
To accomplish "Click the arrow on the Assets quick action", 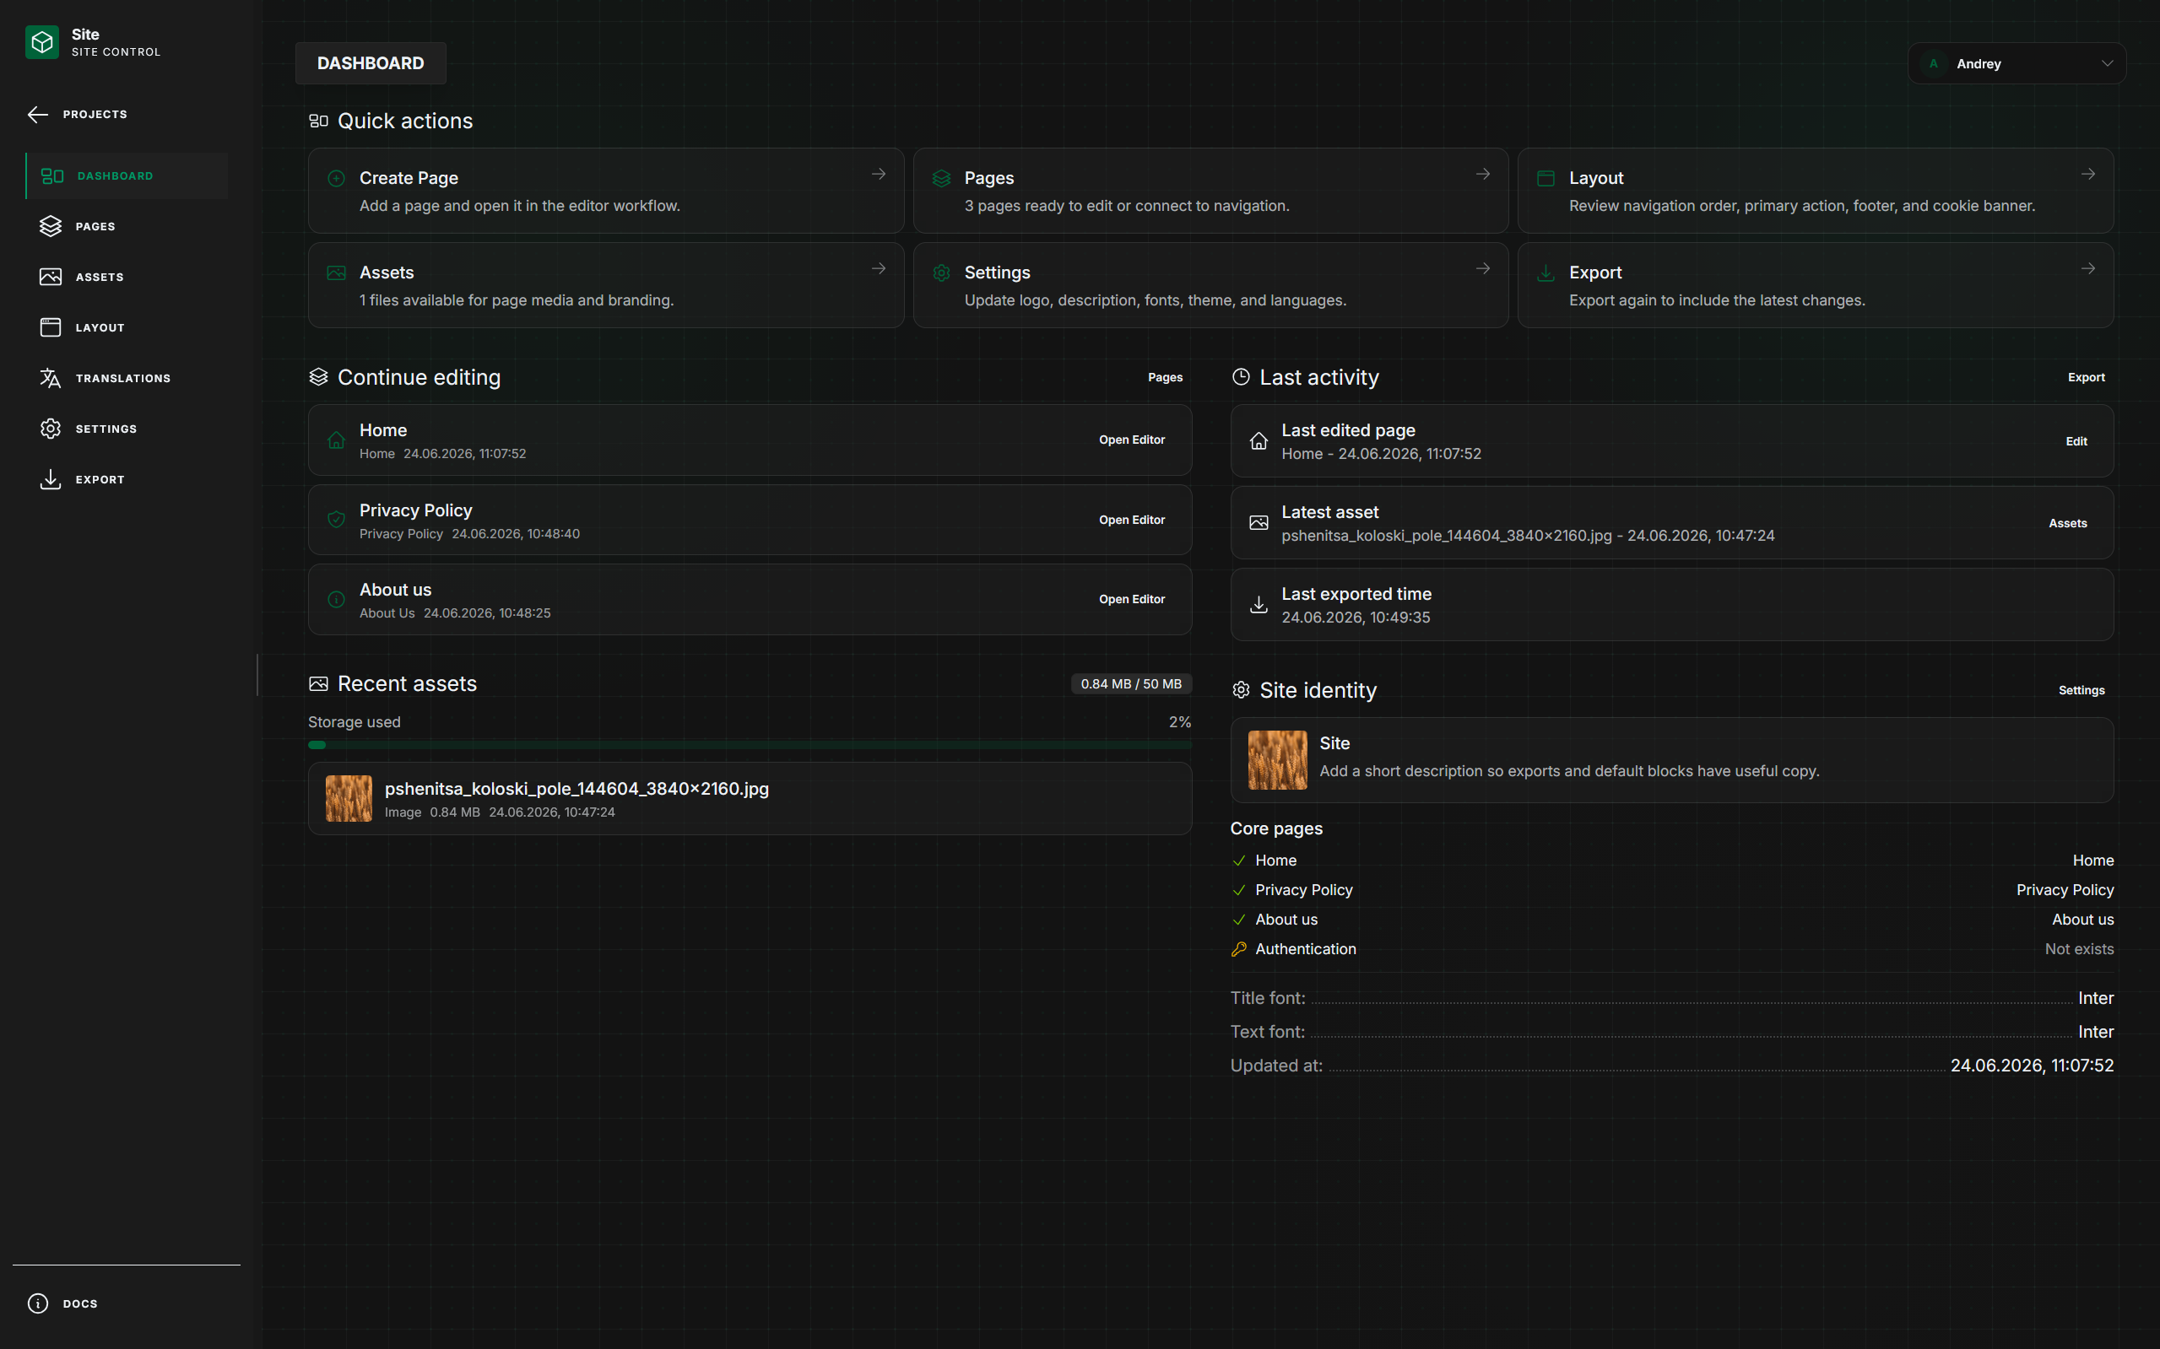I will pyautogui.click(x=879, y=268).
